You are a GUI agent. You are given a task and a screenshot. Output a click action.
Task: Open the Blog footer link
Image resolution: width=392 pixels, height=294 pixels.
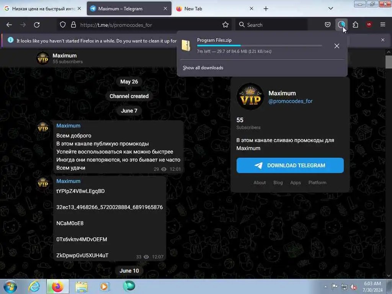pos(278,183)
